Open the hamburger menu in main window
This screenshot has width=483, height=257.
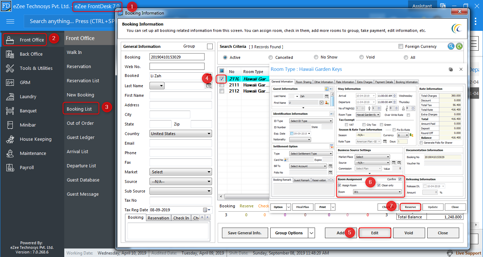(10, 21)
